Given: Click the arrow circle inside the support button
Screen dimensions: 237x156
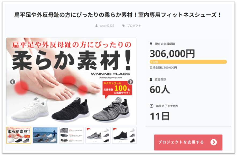Looking at the screenshot, I should (214, 142).
